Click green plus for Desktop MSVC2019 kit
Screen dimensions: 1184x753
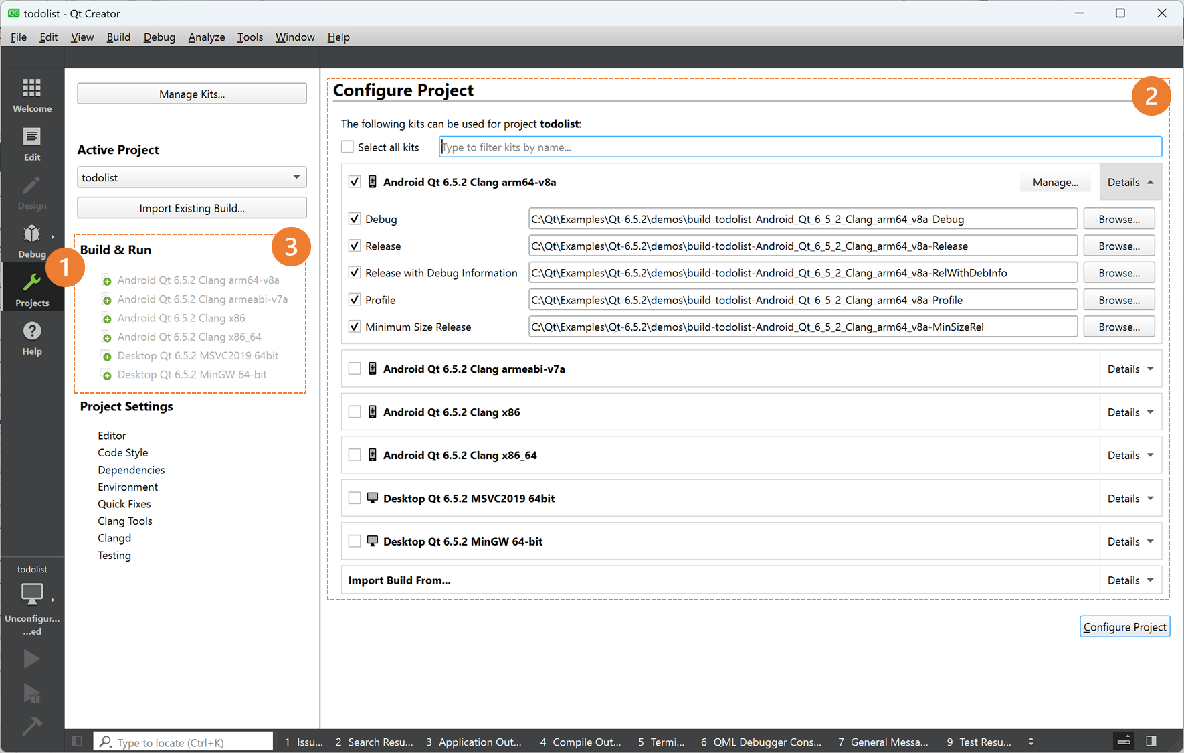click(x=106, y=356)
